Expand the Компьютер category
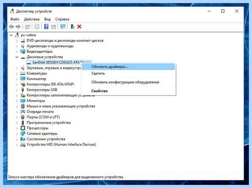Viewport: 252px width, 188px height. click(17, 79)
